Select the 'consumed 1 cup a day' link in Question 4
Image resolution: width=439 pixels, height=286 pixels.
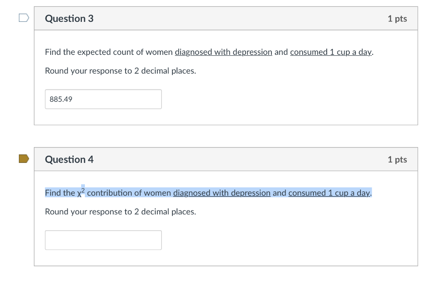329,193
